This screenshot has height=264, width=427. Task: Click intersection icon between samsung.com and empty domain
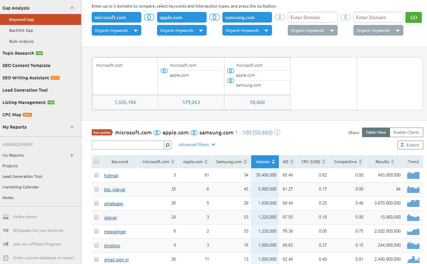pos(280,17)
